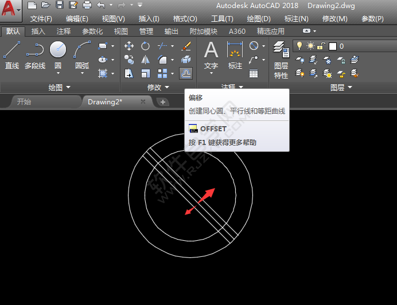
Task: Select the Scale tool
Action: click(x=145, y=73)
